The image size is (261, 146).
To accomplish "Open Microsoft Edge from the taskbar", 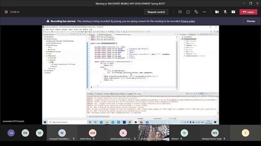I will point(102,122).
